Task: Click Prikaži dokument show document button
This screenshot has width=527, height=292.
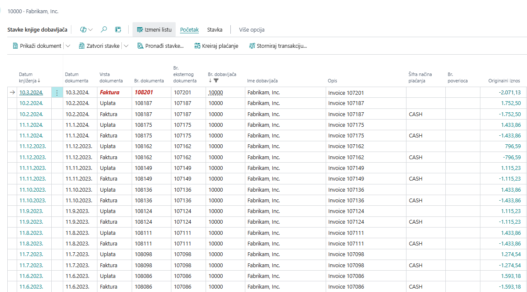Action: pos(37,46)
